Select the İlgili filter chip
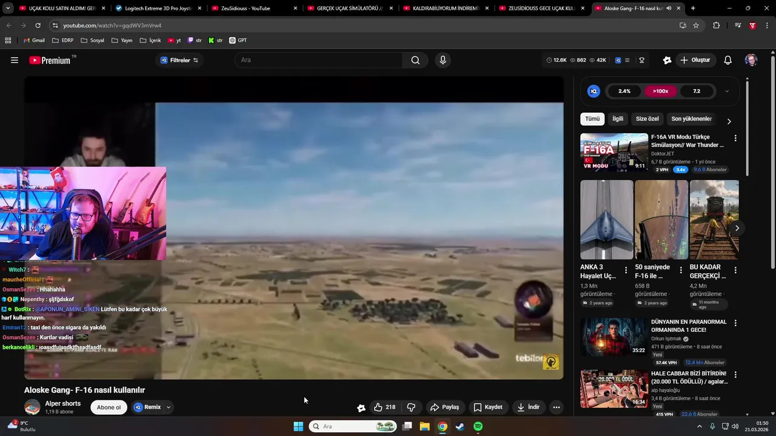 [617, 119]
